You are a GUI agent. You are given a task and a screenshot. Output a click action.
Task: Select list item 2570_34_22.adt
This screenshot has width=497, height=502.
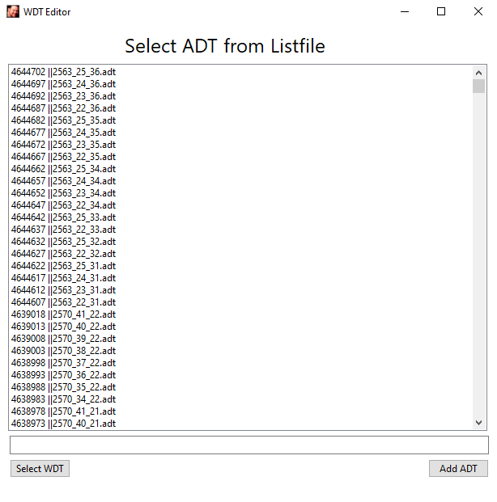pyautogui.click(x=63, y=399)
